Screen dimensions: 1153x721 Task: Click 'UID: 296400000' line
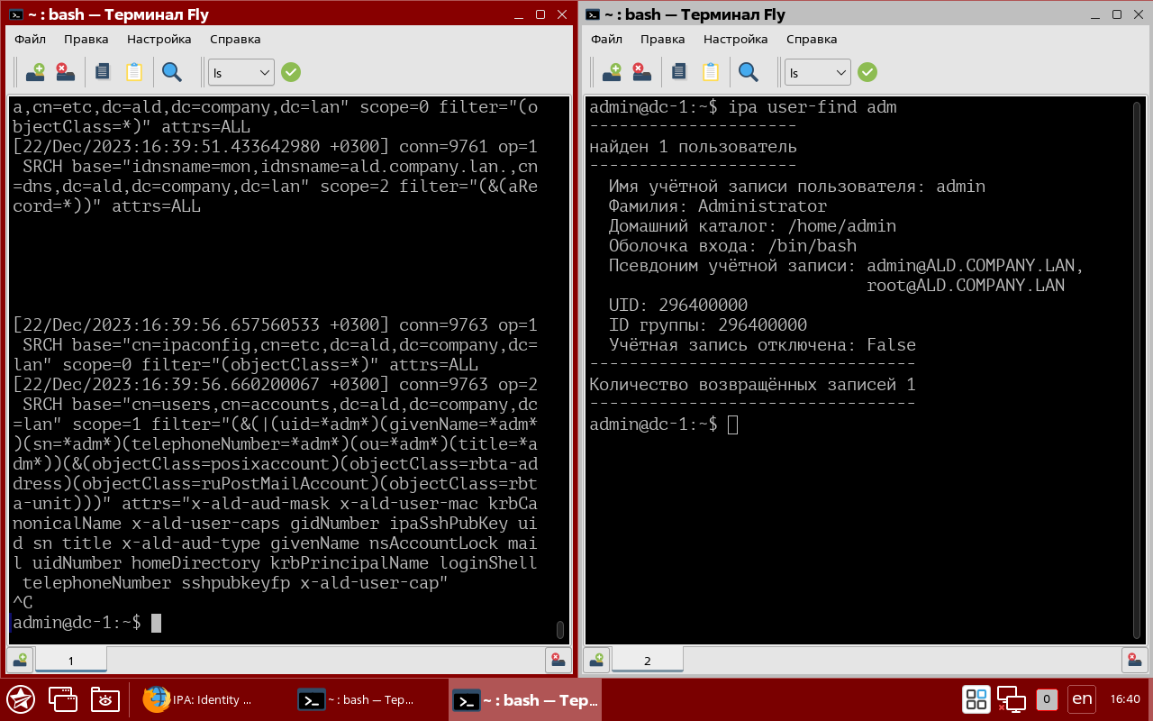coord(678,306)
